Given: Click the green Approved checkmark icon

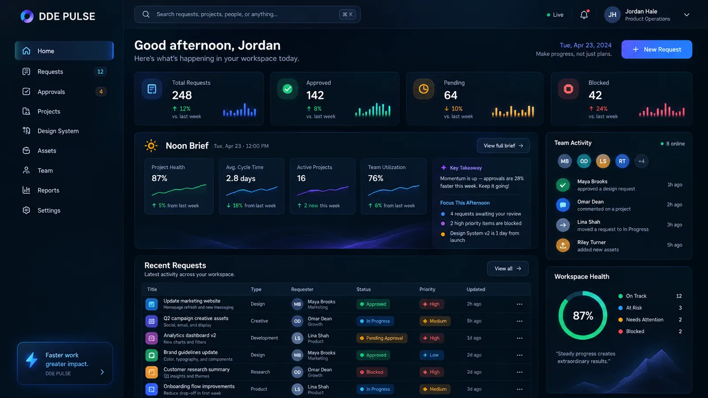Looking at the screenshot, I should [x=288, y=89].
